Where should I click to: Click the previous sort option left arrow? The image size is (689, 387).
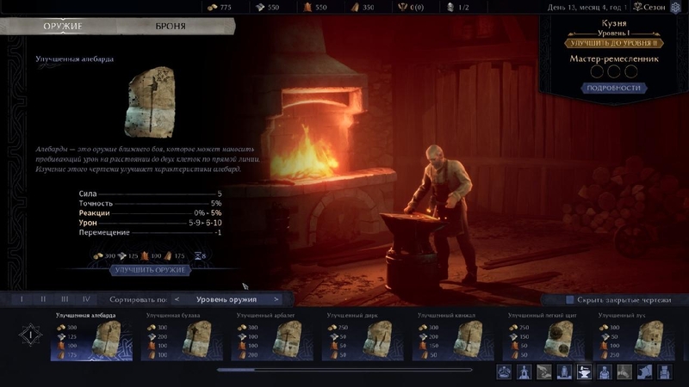coord(177,299)
